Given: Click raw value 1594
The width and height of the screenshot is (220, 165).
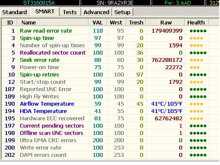Looking at the screenshot, I should coord(175,45).
